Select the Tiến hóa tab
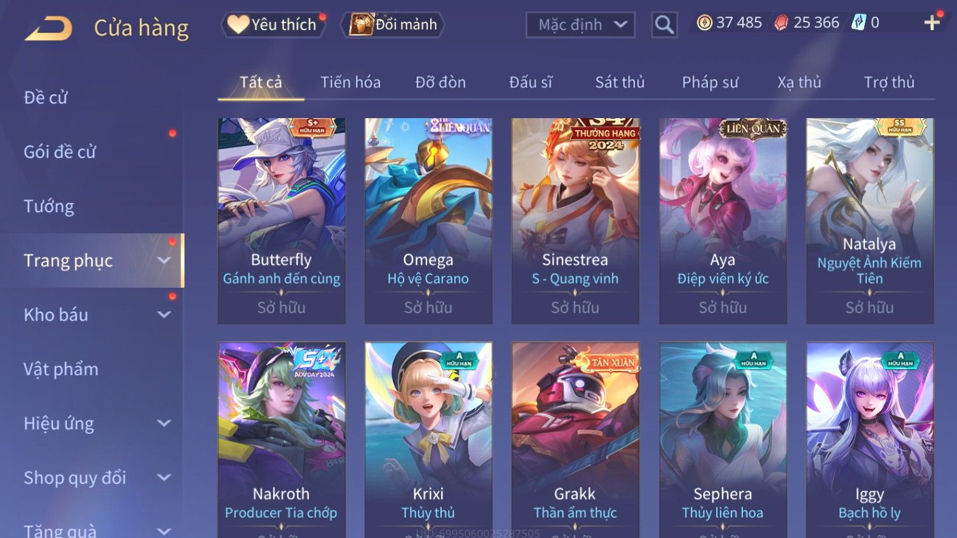Image resolution: width=957 pixels, height=538 pixels. click(x=350, y=82)
